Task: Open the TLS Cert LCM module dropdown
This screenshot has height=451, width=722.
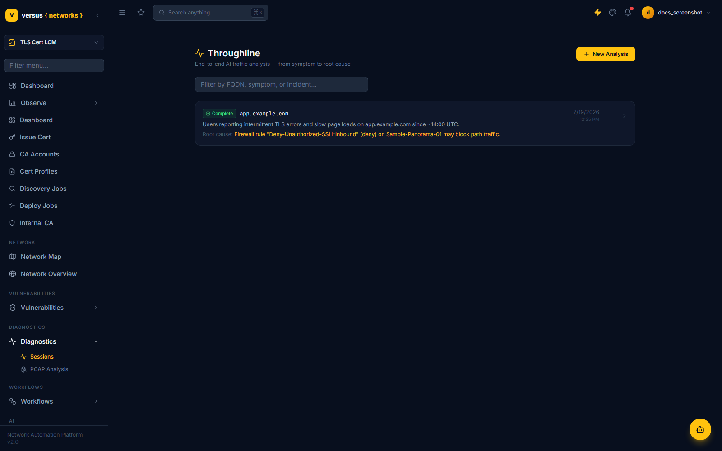Action: [x=54, y=42]
